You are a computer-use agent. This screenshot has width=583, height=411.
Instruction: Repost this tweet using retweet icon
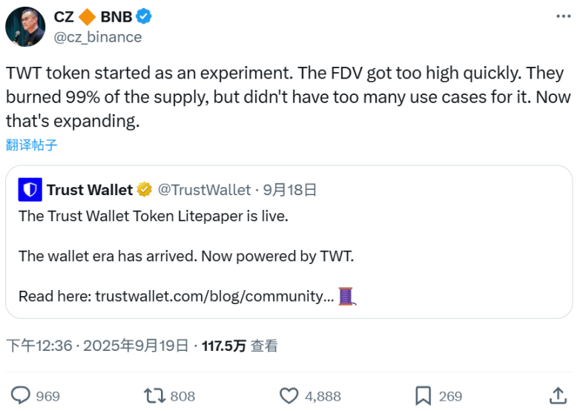154,395
